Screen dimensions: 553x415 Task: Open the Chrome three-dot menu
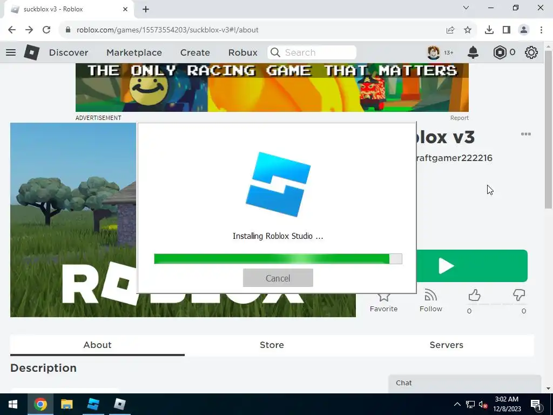(541, 30)
